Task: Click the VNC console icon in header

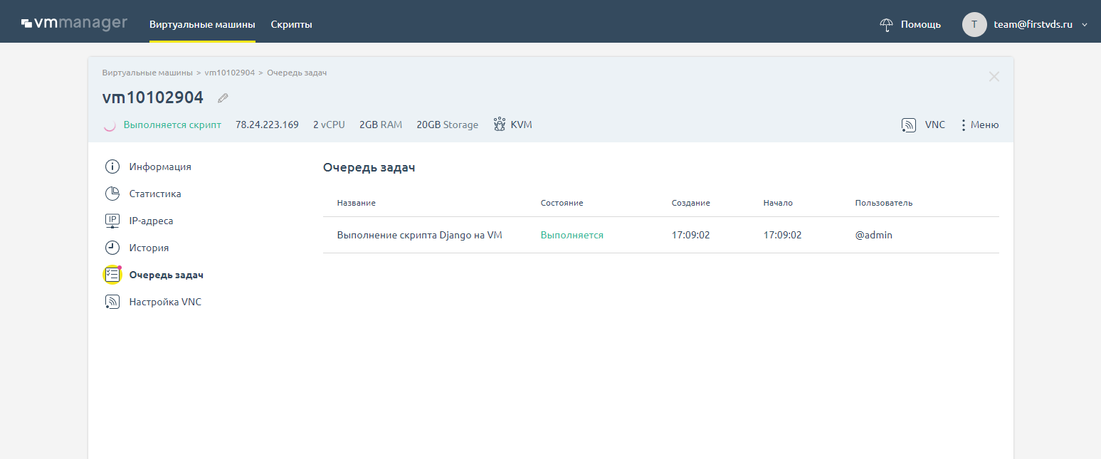Action: (908, 125)
